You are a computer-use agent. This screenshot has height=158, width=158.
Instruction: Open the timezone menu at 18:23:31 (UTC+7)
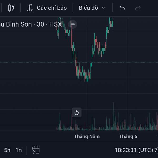[x=136, y=150]
